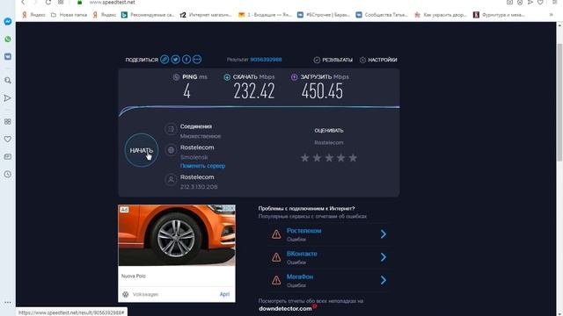Open Новая папка bookmarks folder
The height and width of the screenshot is (316, 563).
[69, 15]
